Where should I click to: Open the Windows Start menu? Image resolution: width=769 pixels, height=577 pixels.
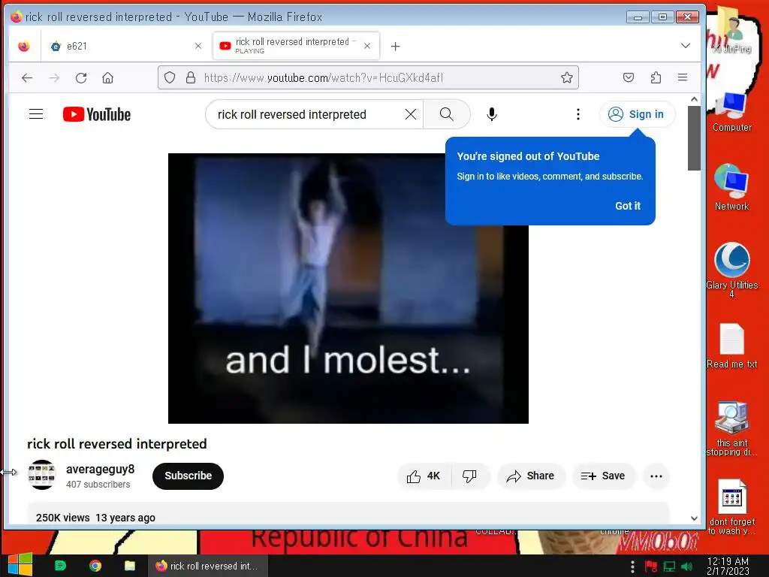[20, 565]
